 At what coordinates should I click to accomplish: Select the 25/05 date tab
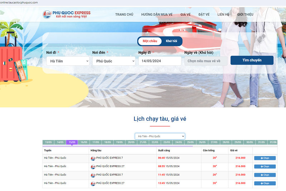point(191,142)
